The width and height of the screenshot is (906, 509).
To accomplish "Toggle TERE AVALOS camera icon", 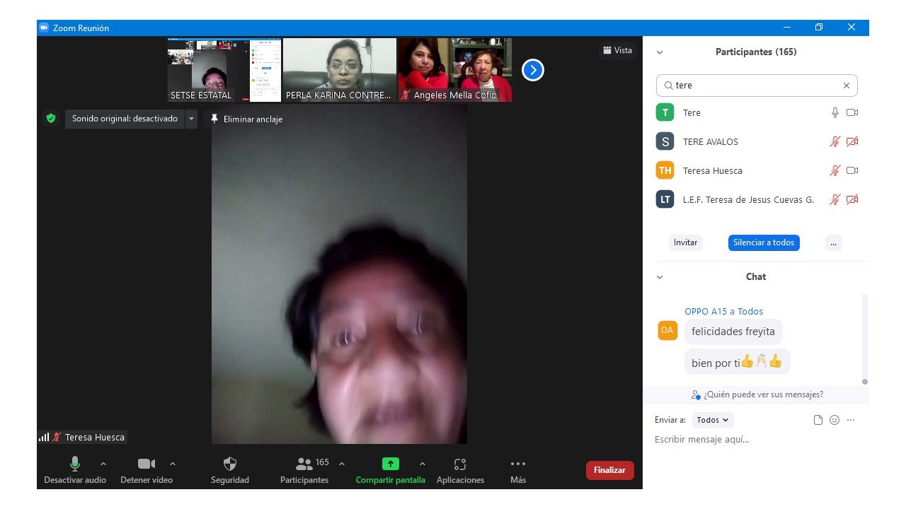I will point(852,141).
